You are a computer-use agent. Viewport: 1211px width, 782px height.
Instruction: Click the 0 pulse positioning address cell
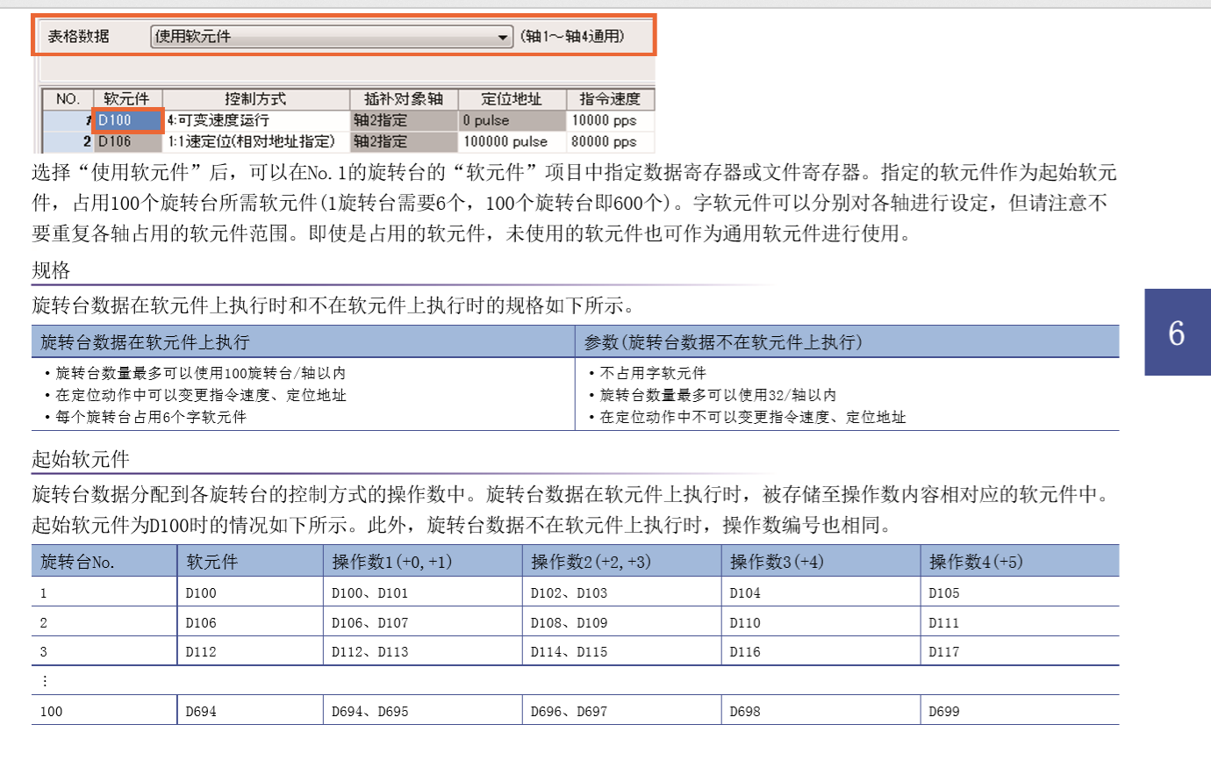coord(512,120)
